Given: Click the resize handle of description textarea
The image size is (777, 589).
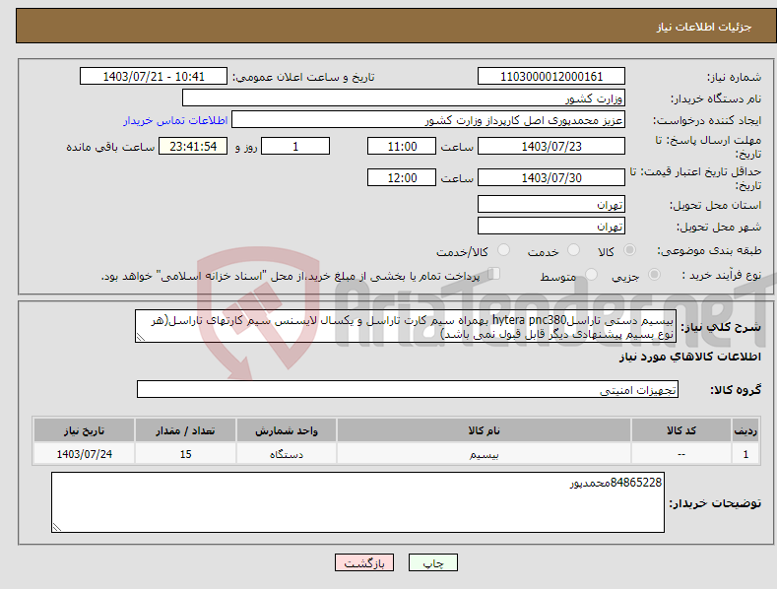Looking at the screenshot, I should pos(140,338).
